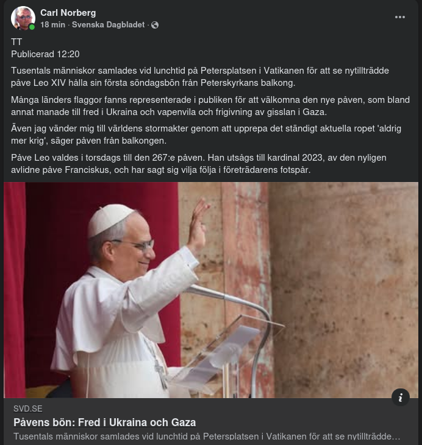Click the green online status dot
This screenshot has height=445, width=422.
pyautogui.click(x=32, y=27)
